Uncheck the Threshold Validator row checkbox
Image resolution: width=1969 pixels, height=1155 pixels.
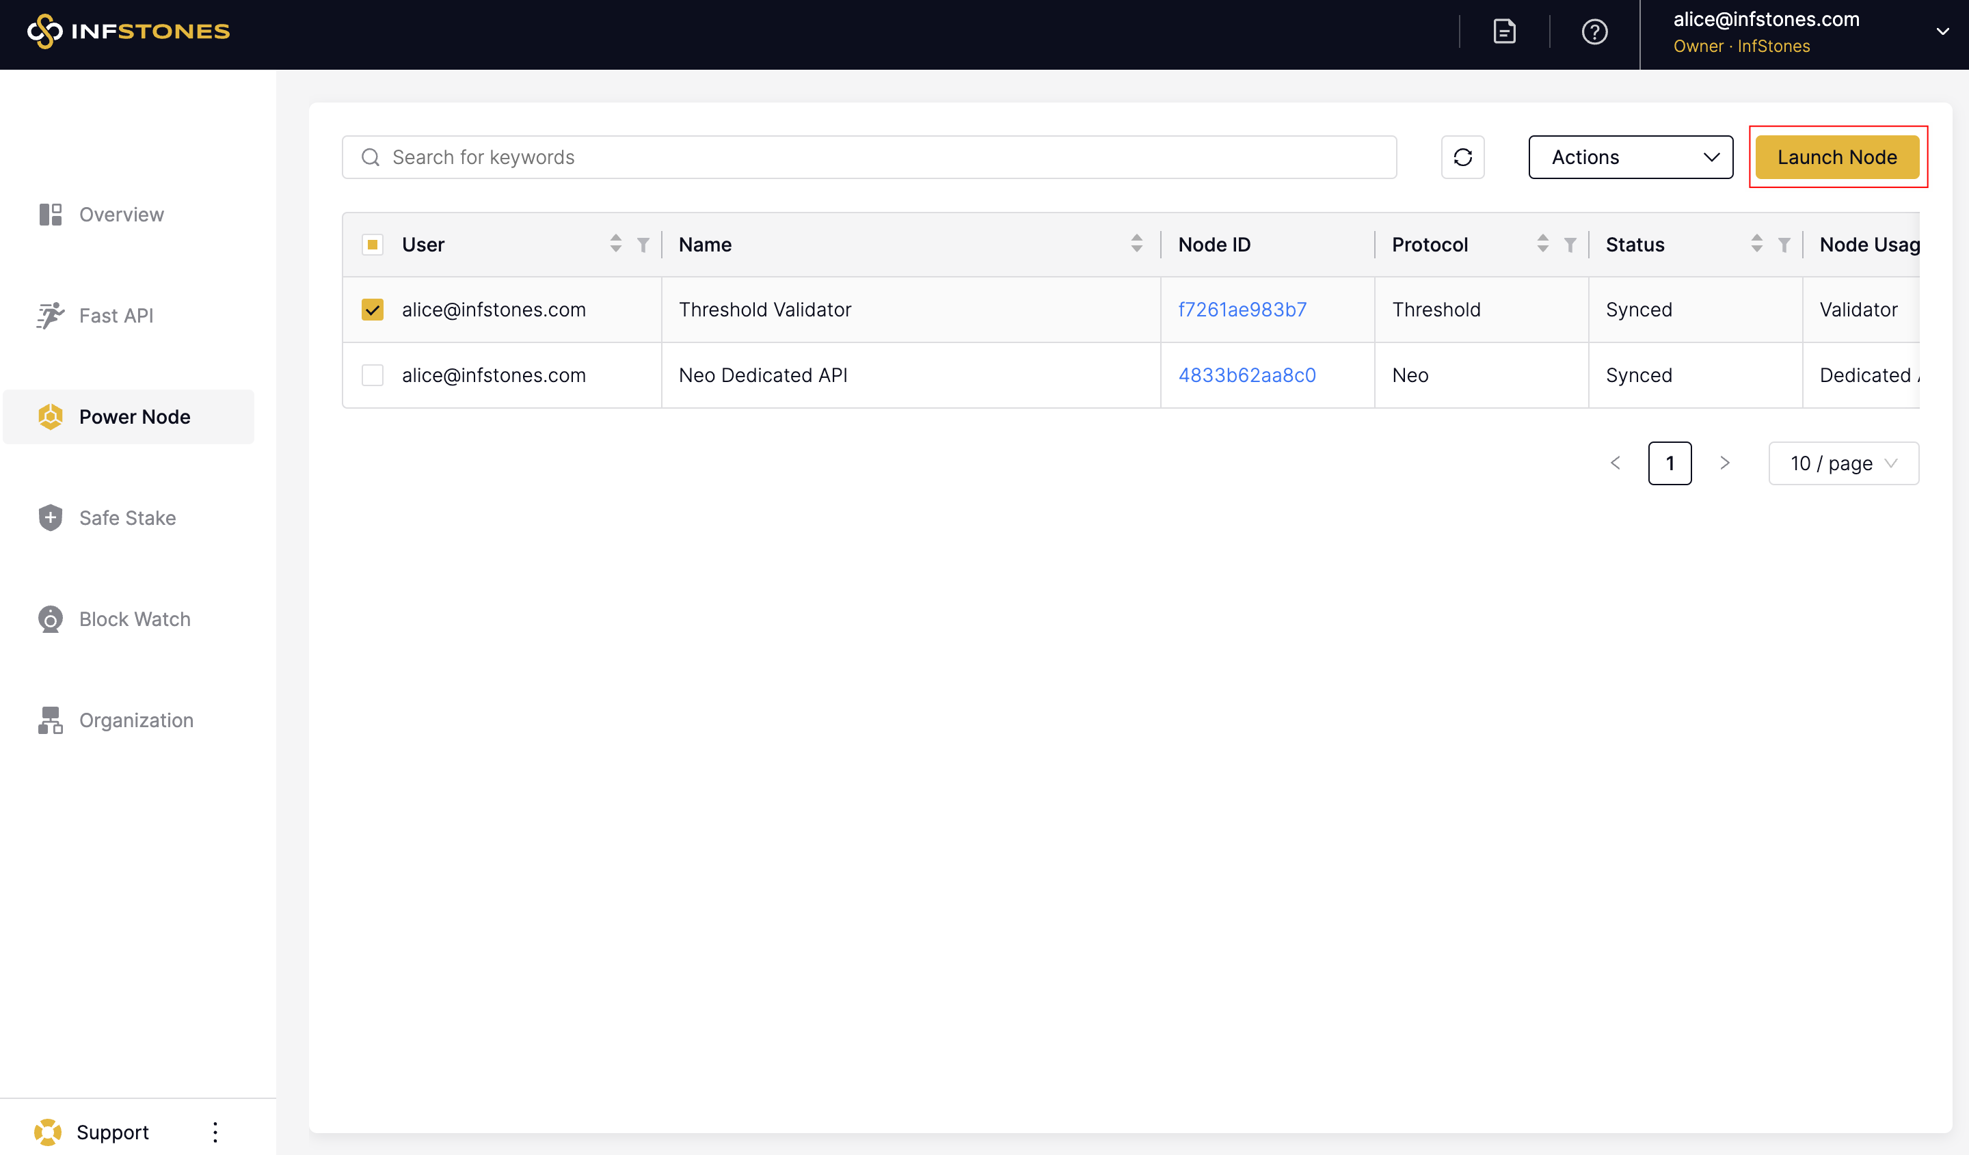pos(373,310)
